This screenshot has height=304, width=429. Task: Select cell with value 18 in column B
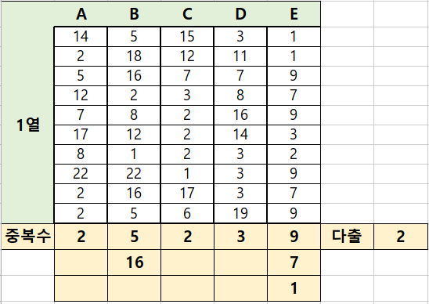pos(134,56)
